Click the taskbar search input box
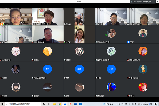This screenshot has height=106, width=159. [x=23, y=104]
